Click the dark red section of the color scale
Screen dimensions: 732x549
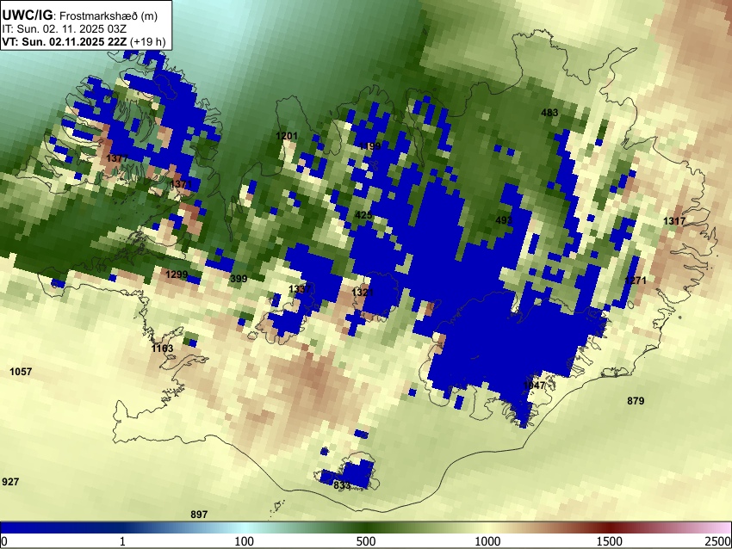click(610, 527)
